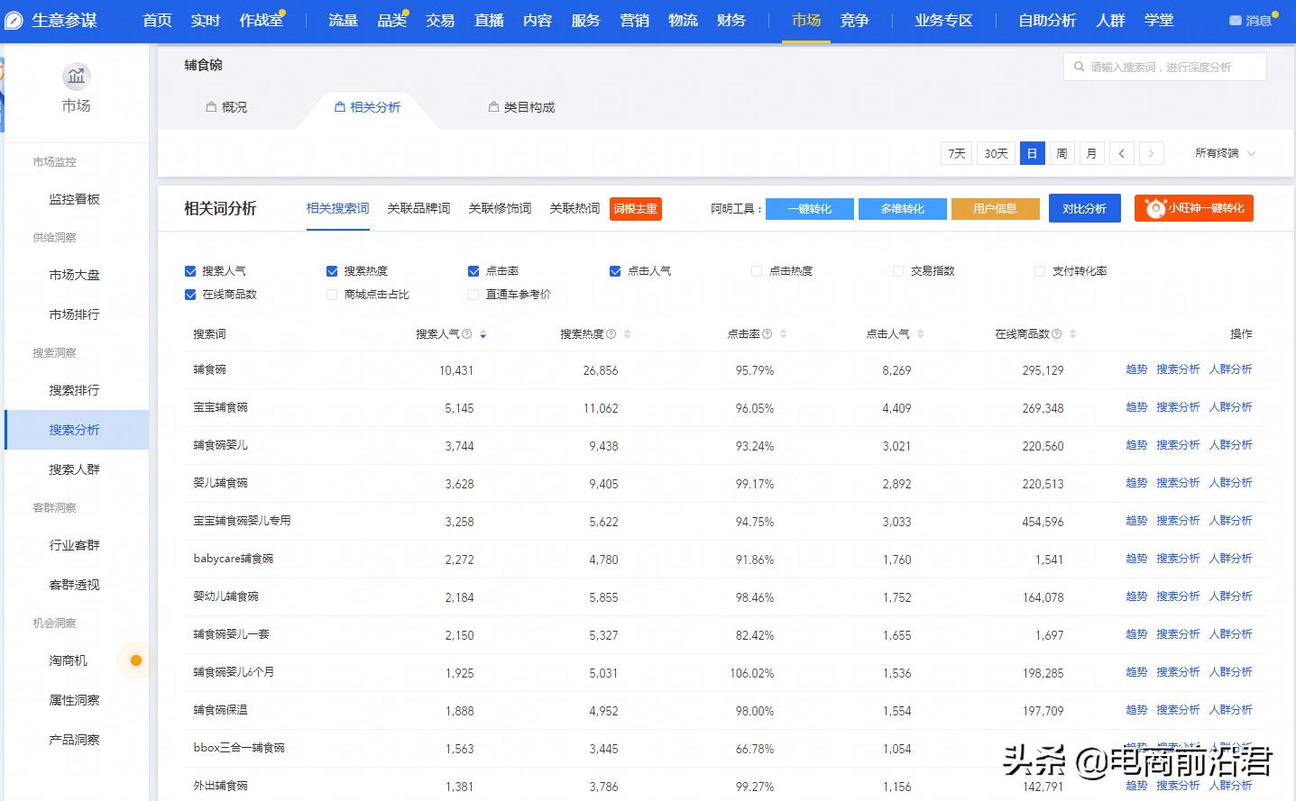Sort the 搜索人气 column with its arrow icon

click(483, 333)
